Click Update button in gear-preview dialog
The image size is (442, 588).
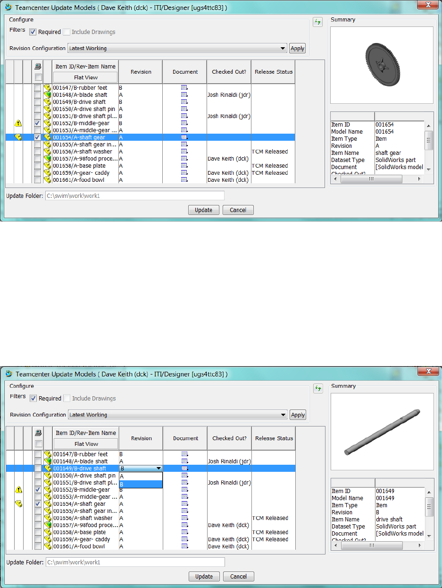pyautogui.click(x=204, y=210)
